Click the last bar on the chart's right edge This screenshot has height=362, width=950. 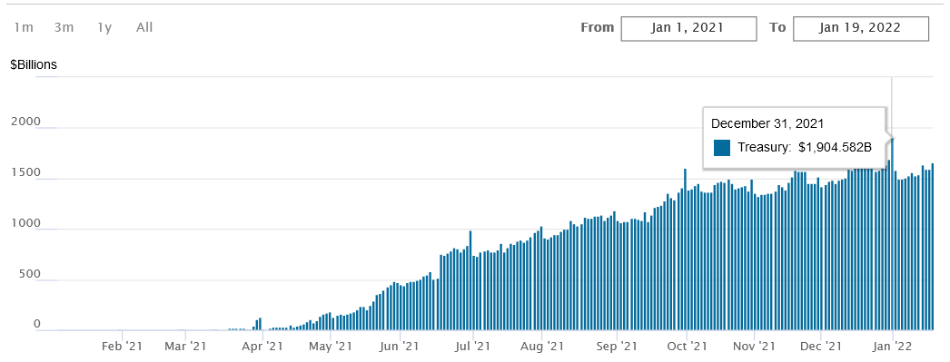pyautogui.click(x=933, y=247)
